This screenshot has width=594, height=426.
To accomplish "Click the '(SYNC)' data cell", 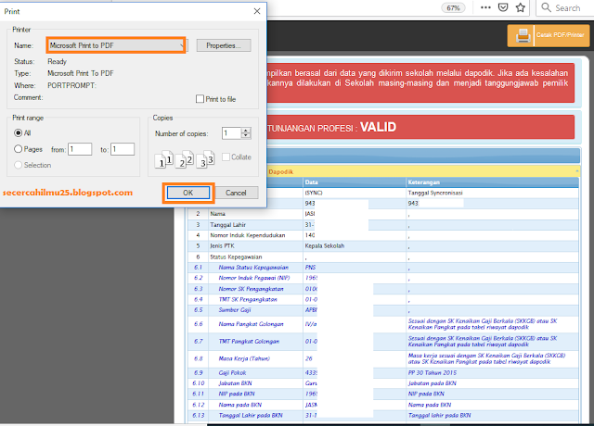I will pyautogui.click(x=314, y=193).
